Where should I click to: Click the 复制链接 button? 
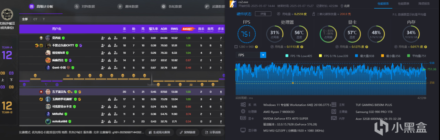(x=187, y=132)
